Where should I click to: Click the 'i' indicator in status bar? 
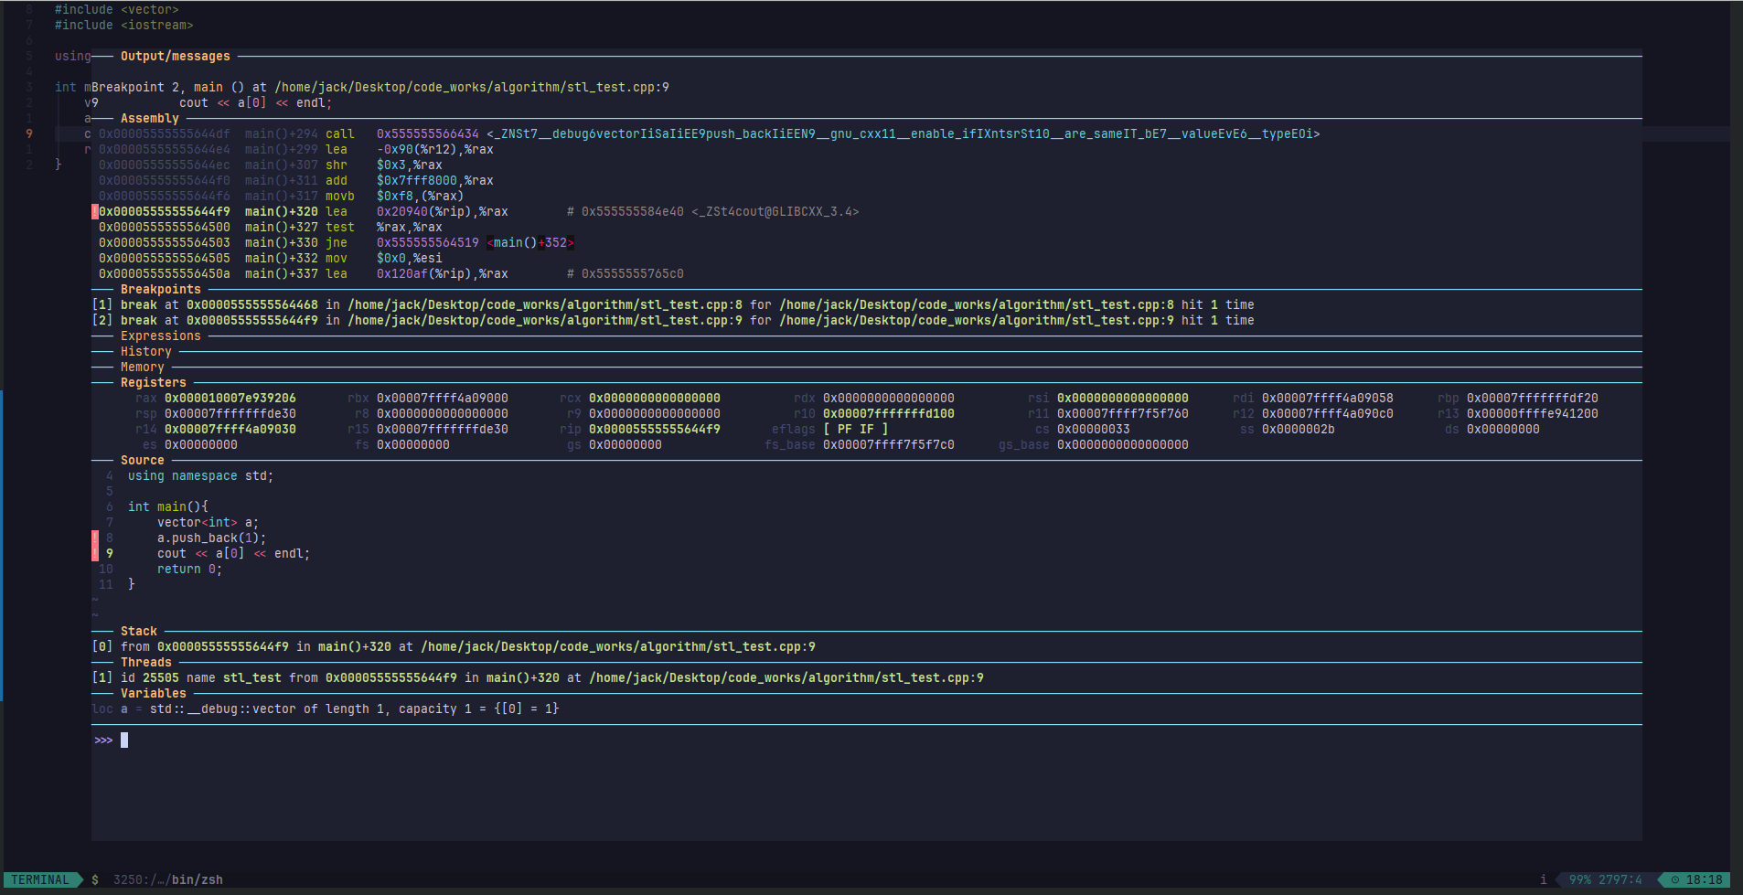(x=1544, y=880)
